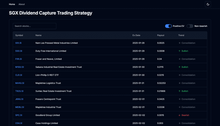Viewport: 220px width, 126px height.
Task: Open the 5PC.SI symbol link
Action: tap(19, 115)
